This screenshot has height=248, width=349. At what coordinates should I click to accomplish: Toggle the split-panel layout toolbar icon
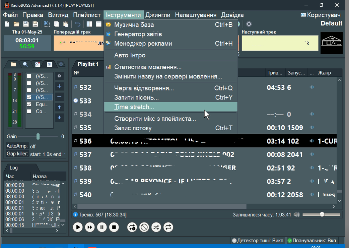(89, 24)
